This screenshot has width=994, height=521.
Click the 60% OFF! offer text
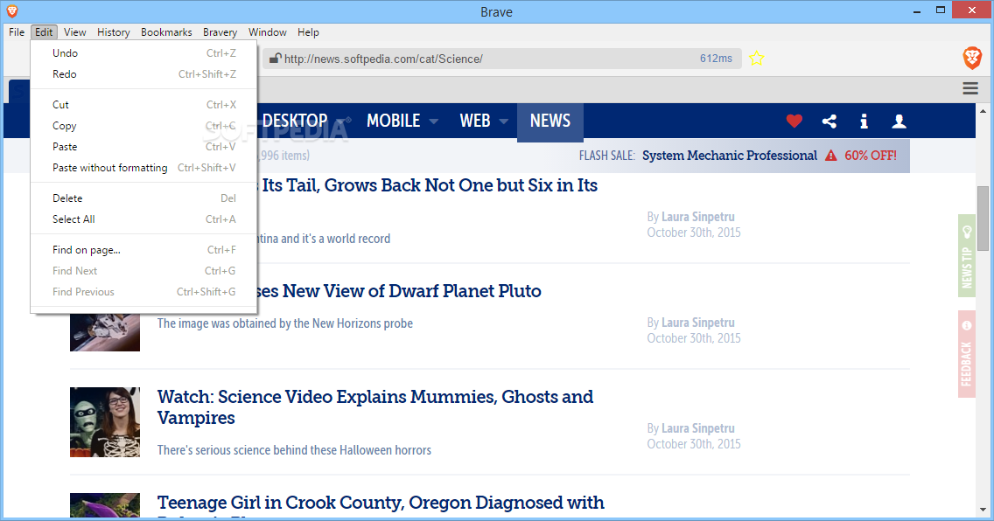(x=871, y=156)
